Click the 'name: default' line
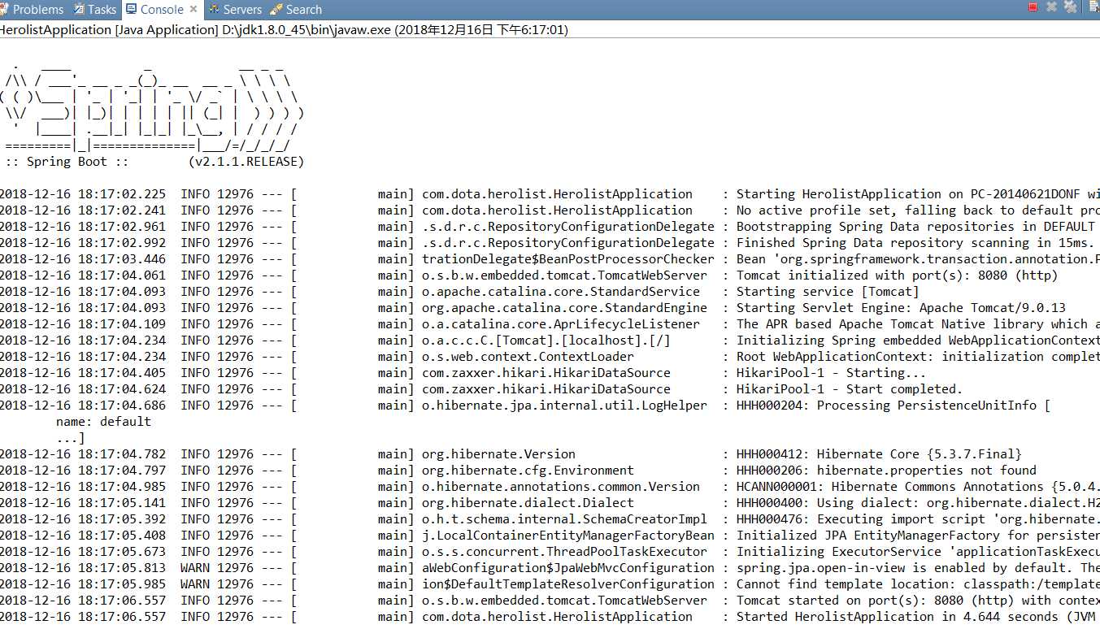Screen dimensions: 1100x642 [x=103, y=422]
